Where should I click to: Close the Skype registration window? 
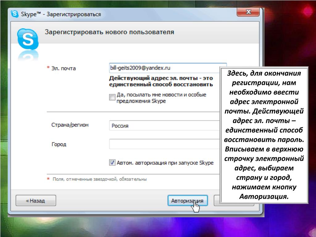[248, 12]
